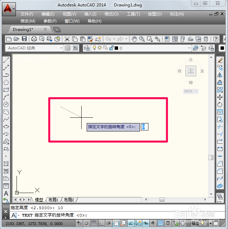
Task: Toggle Snap Mode in the status bar
Action: click(86, 223)
